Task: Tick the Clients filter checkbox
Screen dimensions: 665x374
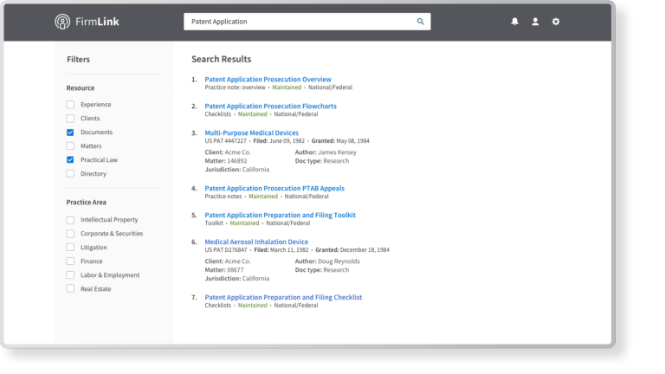Action: pyautogui.click(x=70, y=119)
